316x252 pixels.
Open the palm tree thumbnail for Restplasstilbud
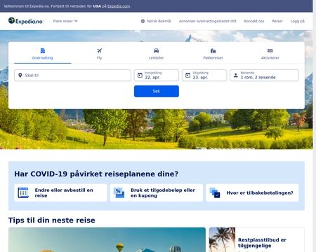[222, 239]
